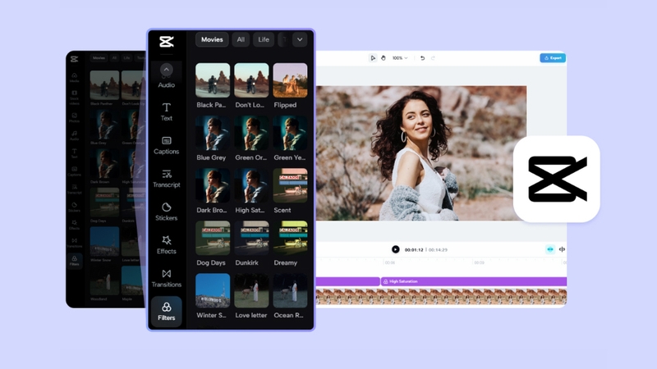Click the video preview canvas with the woman
The image size is (657, 369).
421,153
